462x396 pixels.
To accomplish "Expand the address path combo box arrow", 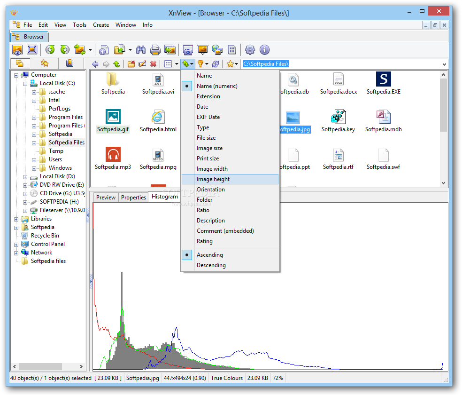I will (x=444, y=64).
